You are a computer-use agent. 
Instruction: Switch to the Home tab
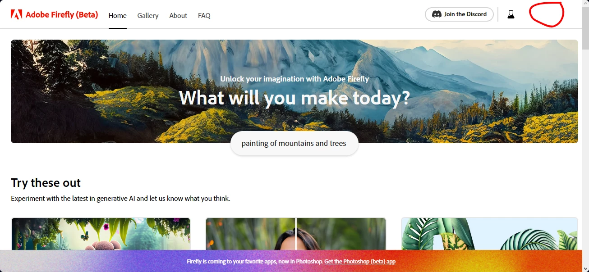point(118,15)
